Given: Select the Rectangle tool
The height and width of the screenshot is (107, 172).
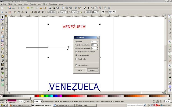Looking at the screenshot, I should [2, 36].
